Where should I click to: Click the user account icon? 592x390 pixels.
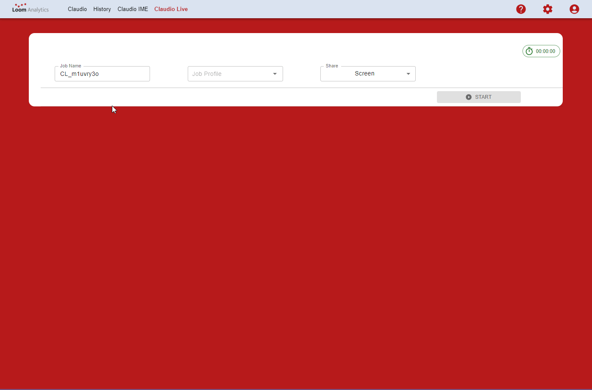click(574, 9)
